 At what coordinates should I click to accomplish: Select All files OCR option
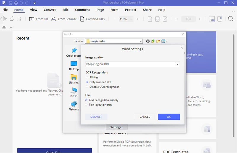click(x=92, y=77)
